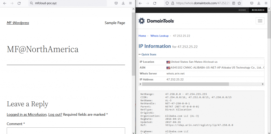Click the NetName value AL-3

point(168,100)
